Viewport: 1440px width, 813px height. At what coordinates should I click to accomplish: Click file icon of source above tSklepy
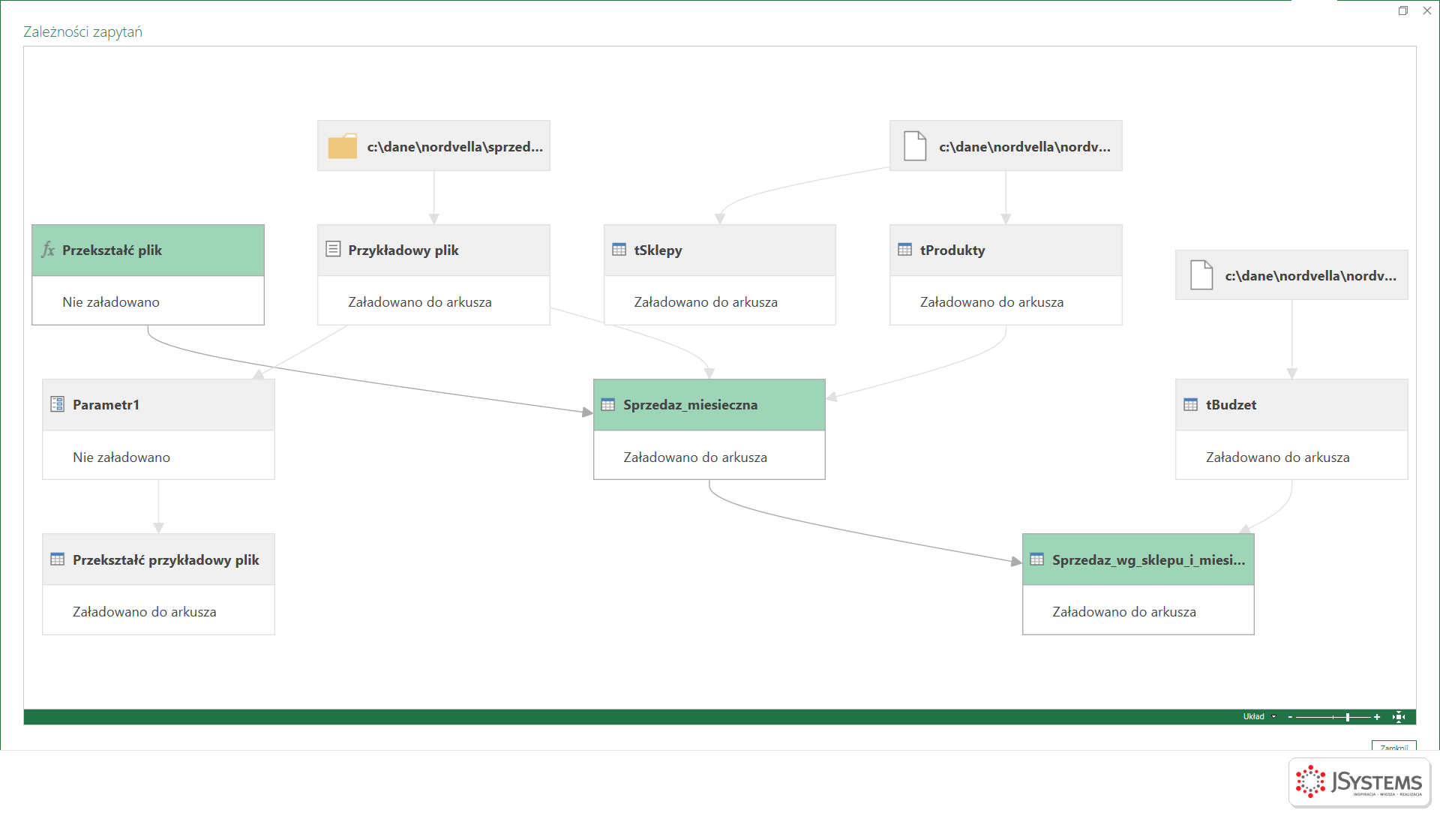pyautogui.click(x=915, y=145)
